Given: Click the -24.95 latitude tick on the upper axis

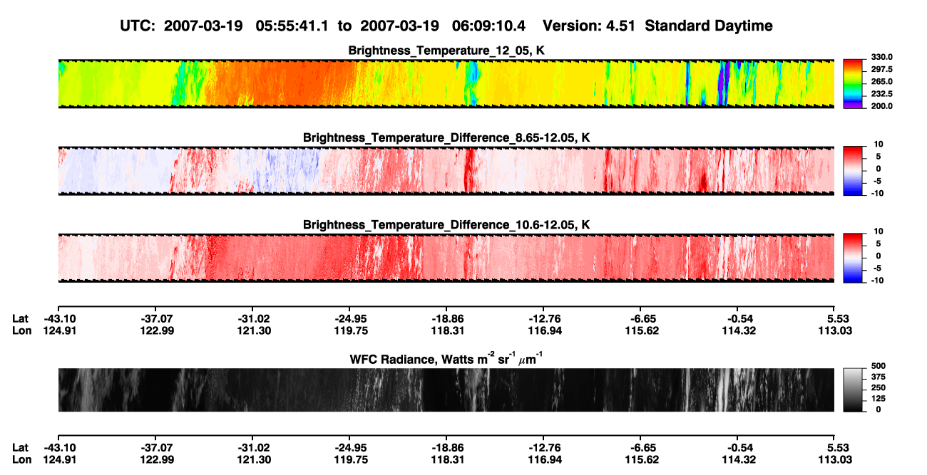Looking at the screenshot, I should pos(349,319).
